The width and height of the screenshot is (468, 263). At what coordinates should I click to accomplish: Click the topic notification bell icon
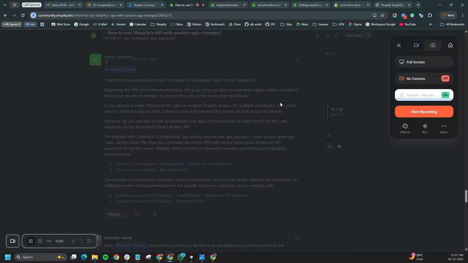[339, 146]
